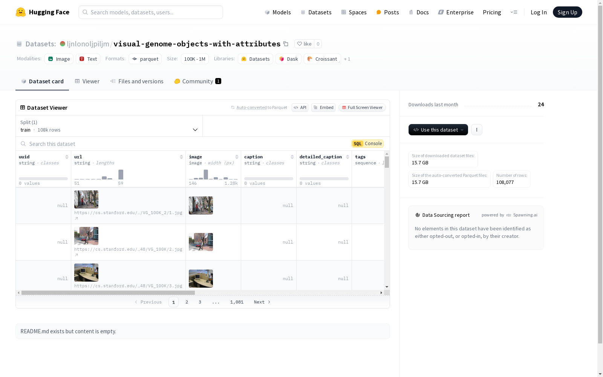Open the Dataset card tab
Image resolution: width=603 pixels, height=377 pixels.
tap(42, 81)
